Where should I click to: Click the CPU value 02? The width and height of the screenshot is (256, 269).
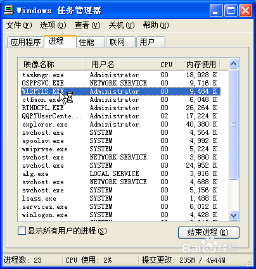[x=164, y=116]
